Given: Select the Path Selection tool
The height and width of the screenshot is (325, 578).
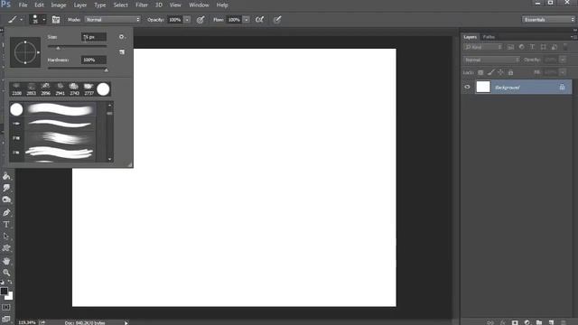Looking at the screenshot, I should point(6,237).
